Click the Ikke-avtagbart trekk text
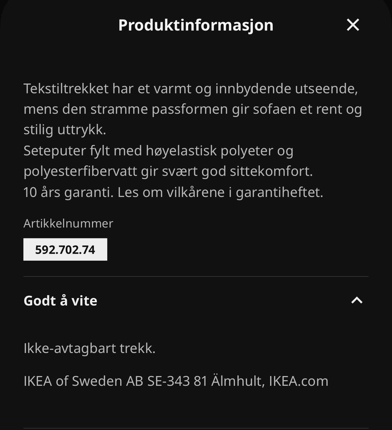 click(x=90, y=348)
